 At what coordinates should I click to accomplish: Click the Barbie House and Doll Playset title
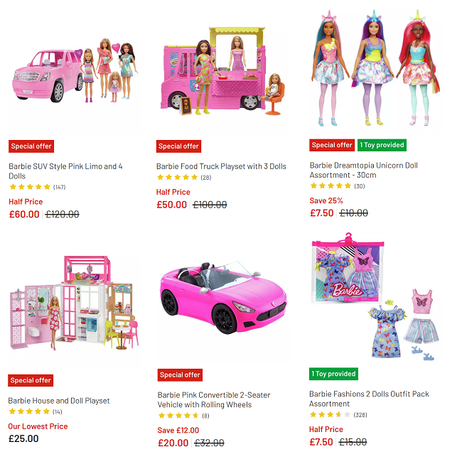pyautogui.click(x=58, y=401)
